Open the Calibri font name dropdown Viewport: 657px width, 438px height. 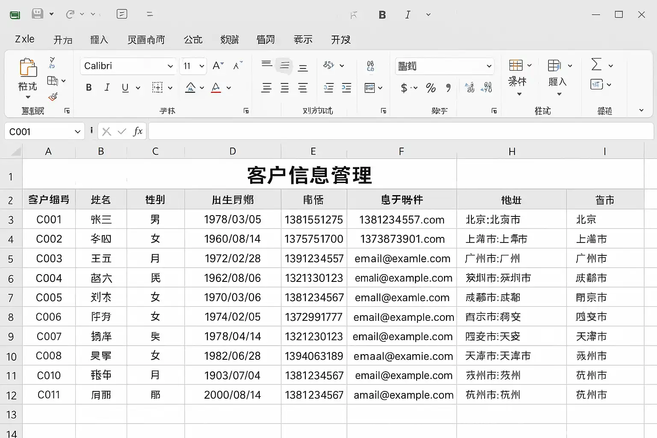point(170,66)
